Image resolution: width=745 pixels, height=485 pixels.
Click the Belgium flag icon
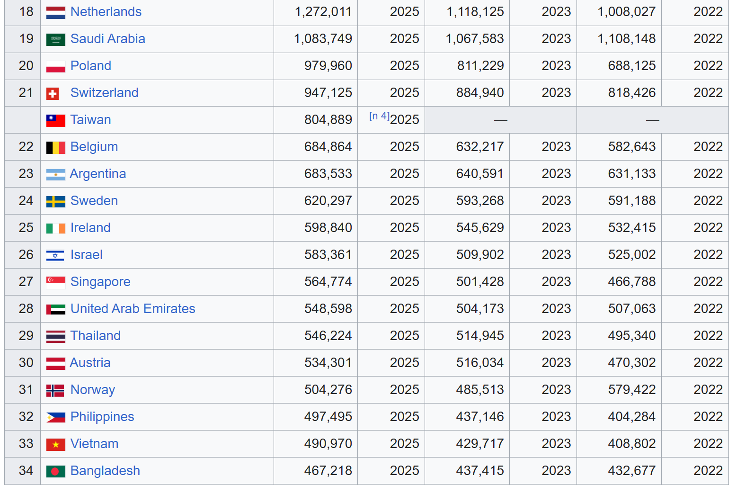(55, 148)
